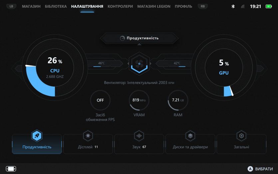Click the RAM 7.21 GB indicator
278x174 pixels.
click(178, 100)
